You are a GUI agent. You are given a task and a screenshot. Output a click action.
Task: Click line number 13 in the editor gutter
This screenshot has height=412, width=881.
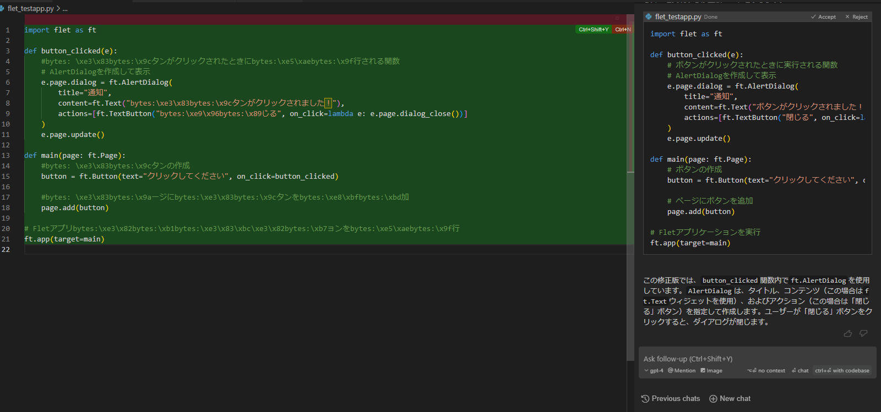[x=6, y=156]
